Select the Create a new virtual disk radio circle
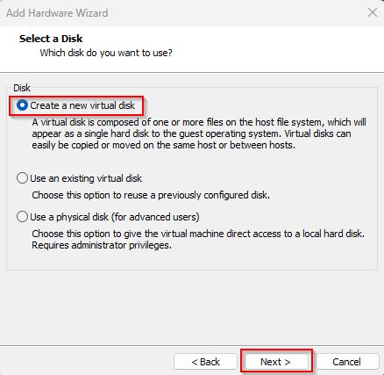Viewport: 384px width, 375px height. pyautogui.click(x=22, y=105)
